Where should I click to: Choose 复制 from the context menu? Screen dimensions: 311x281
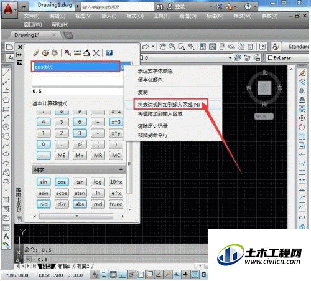pos(142,92)
